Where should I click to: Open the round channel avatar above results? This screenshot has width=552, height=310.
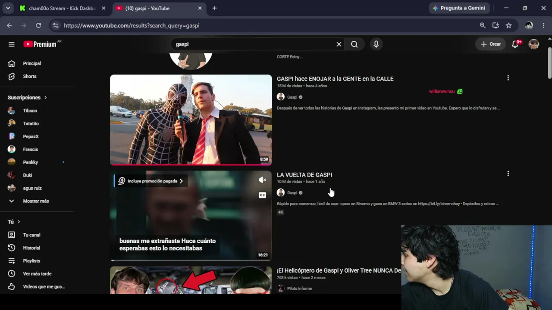(191, 60)
